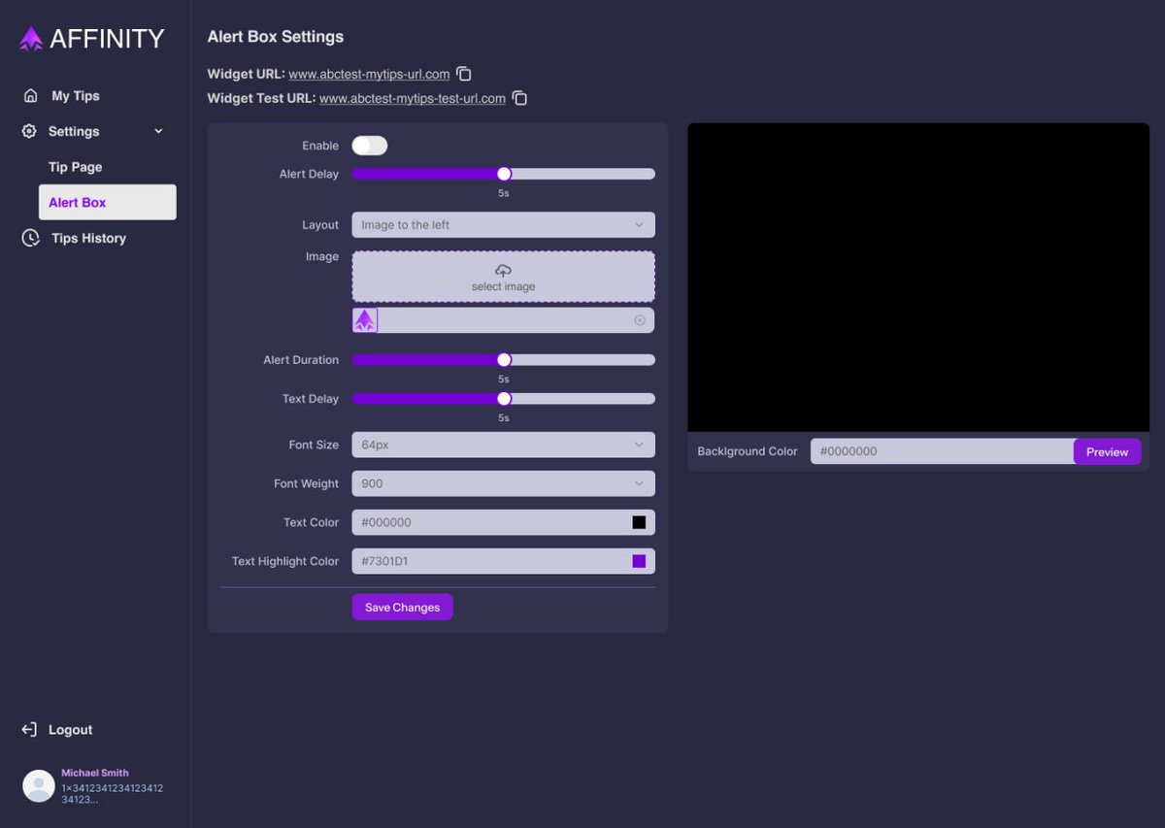This screenshot has height=828, width=1165.
Task: Copy the Widget URL using the copy icon
Action: click(463, 73)
